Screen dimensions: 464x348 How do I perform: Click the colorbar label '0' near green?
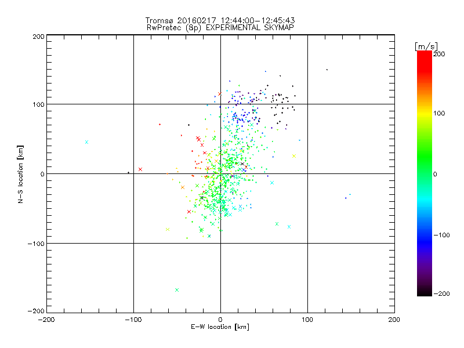435,175
